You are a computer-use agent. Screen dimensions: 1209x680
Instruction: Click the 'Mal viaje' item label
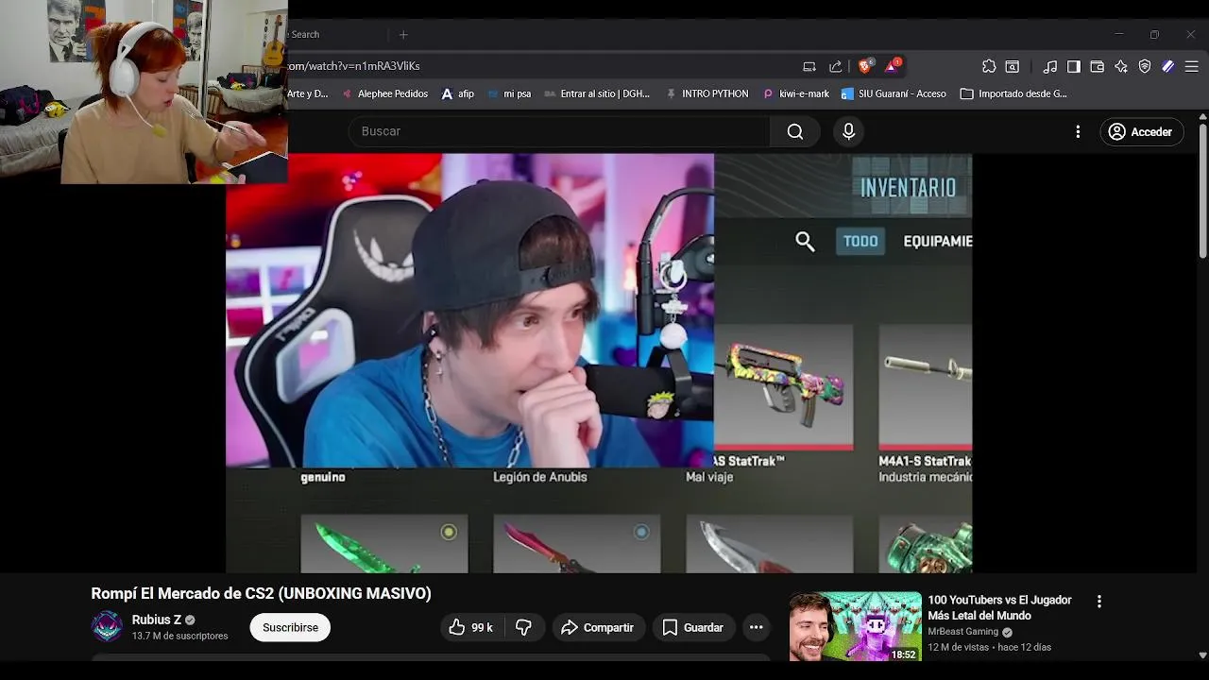[x=709, y=477]
